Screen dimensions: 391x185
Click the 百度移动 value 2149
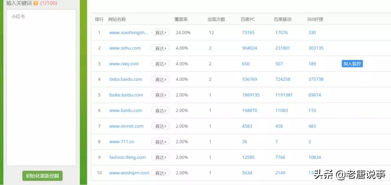point(280,173)
